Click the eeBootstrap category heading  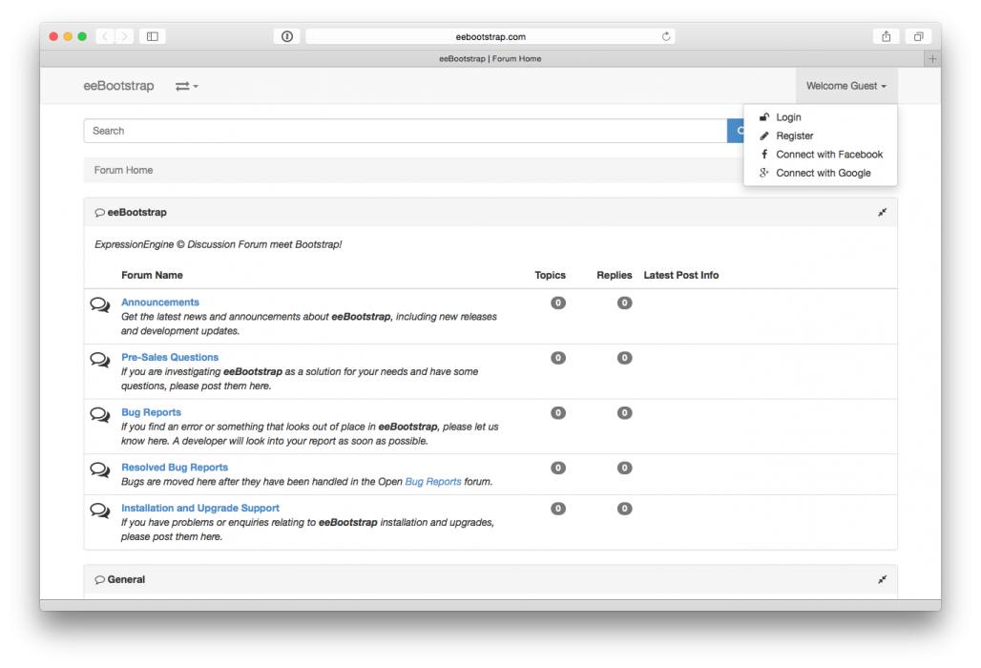tap(137, 213)
